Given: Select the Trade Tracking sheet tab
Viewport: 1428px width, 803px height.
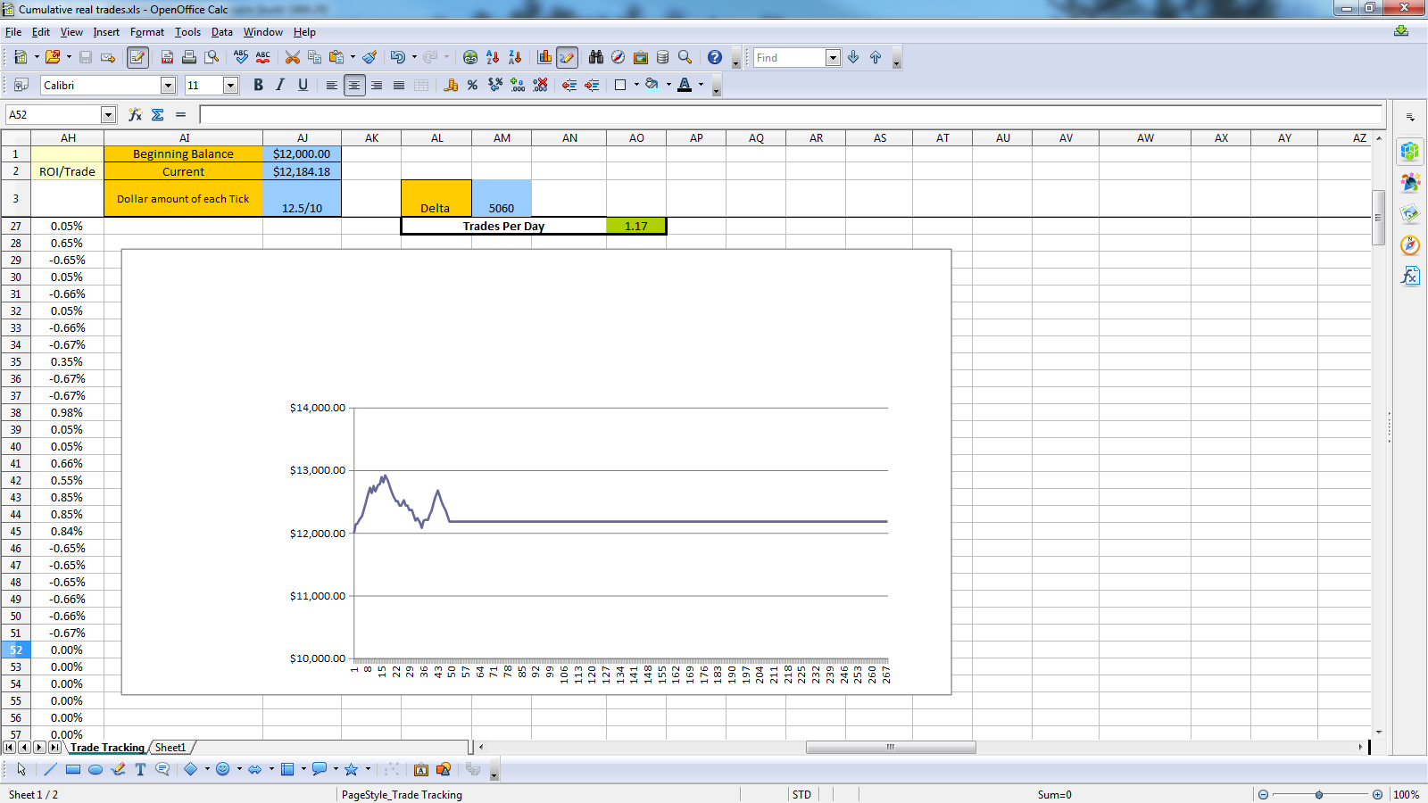Looking at the screenshot, I should tap(107, 748).
